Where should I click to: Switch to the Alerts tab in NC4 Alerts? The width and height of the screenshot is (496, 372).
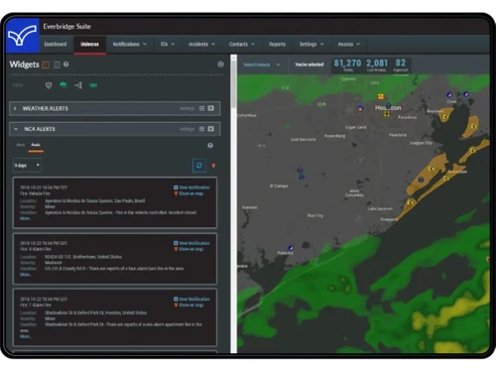point(21,145)
